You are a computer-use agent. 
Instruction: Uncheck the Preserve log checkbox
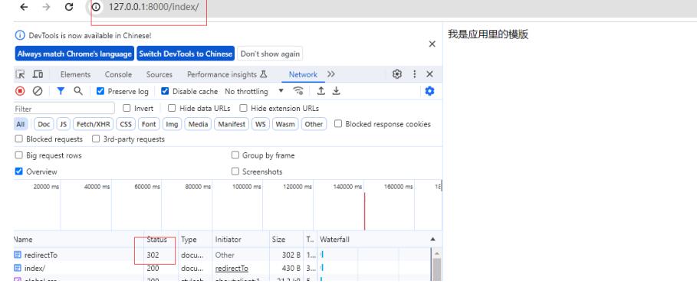100,91
